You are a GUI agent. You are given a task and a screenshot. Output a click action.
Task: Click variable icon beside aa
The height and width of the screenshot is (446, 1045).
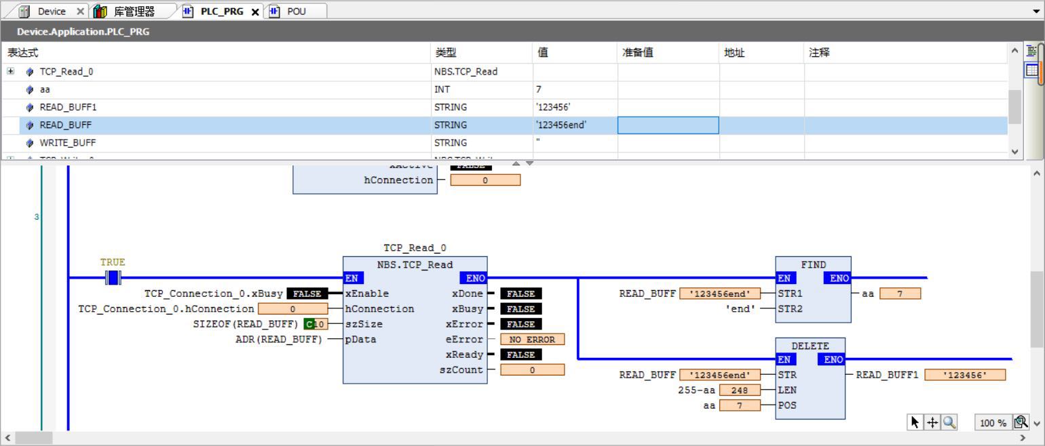(x=29, y=89)
